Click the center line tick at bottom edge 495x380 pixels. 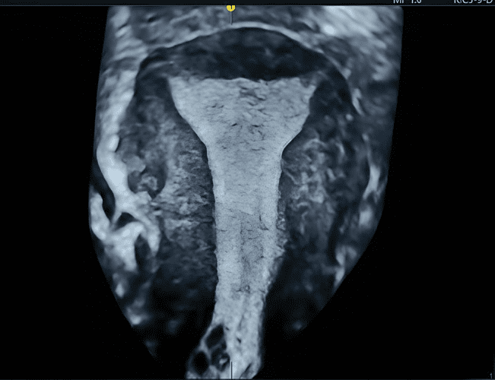point(231,374)
